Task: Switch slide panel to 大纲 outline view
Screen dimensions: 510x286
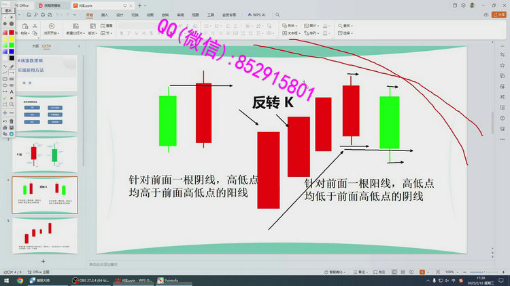Action: 35,46
